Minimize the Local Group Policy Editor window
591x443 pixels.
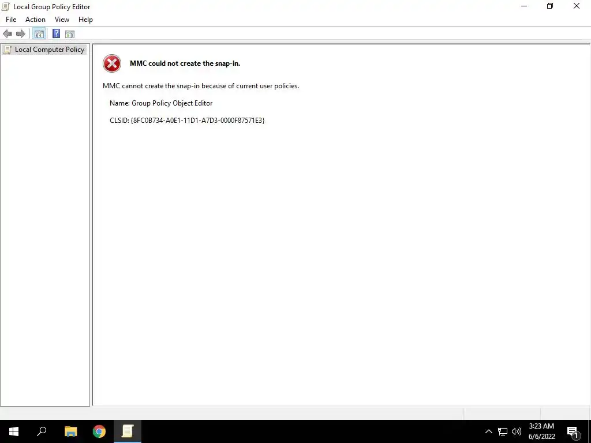pos(524,6)
